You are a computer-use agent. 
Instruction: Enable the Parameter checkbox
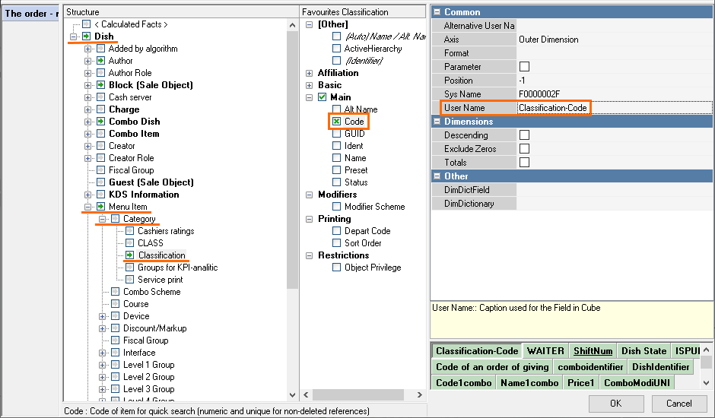(x=524, y=67)
